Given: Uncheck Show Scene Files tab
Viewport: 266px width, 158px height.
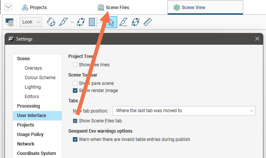Looking at the screenshot, I should click(x=75, y=121).
